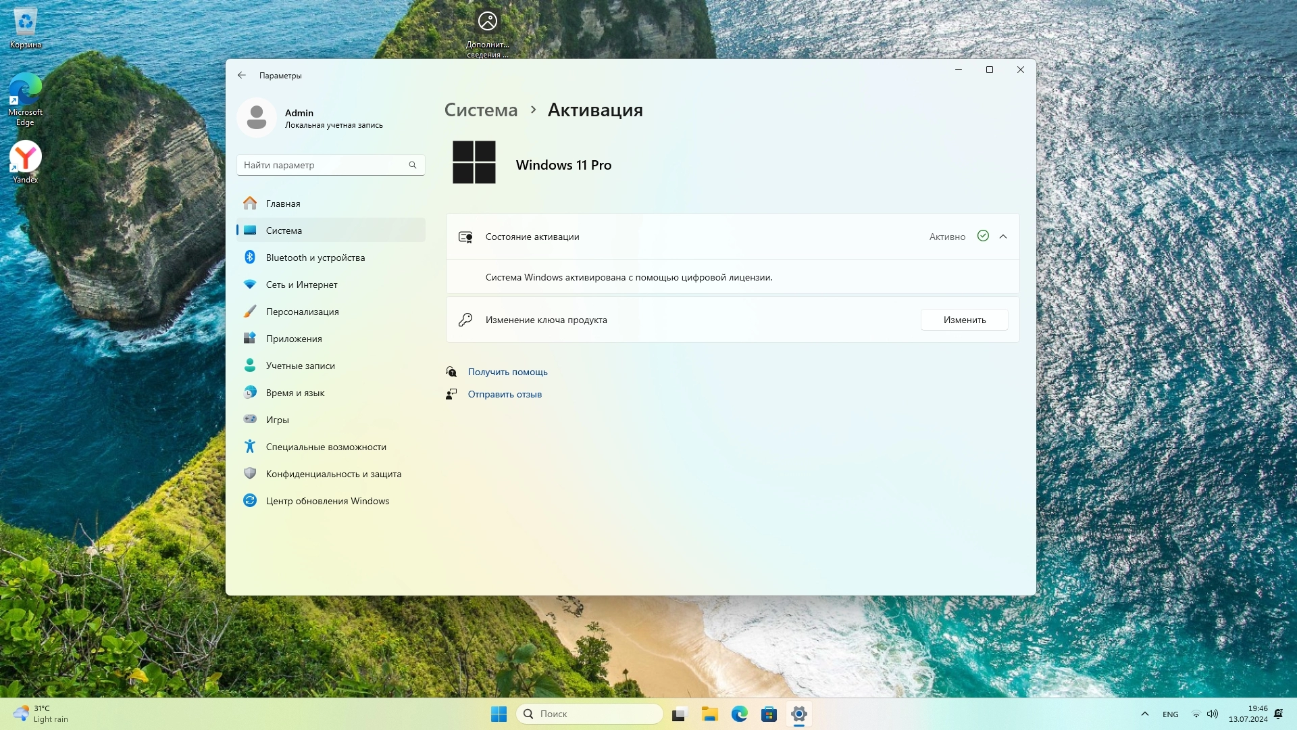The width and height of the screenshot is (1297, 730).
Task: Select Главная in the sidebar
Action: 282,203
